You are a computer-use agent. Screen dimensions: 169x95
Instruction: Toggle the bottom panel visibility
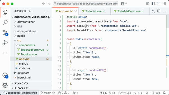click(x=159, y=4)
